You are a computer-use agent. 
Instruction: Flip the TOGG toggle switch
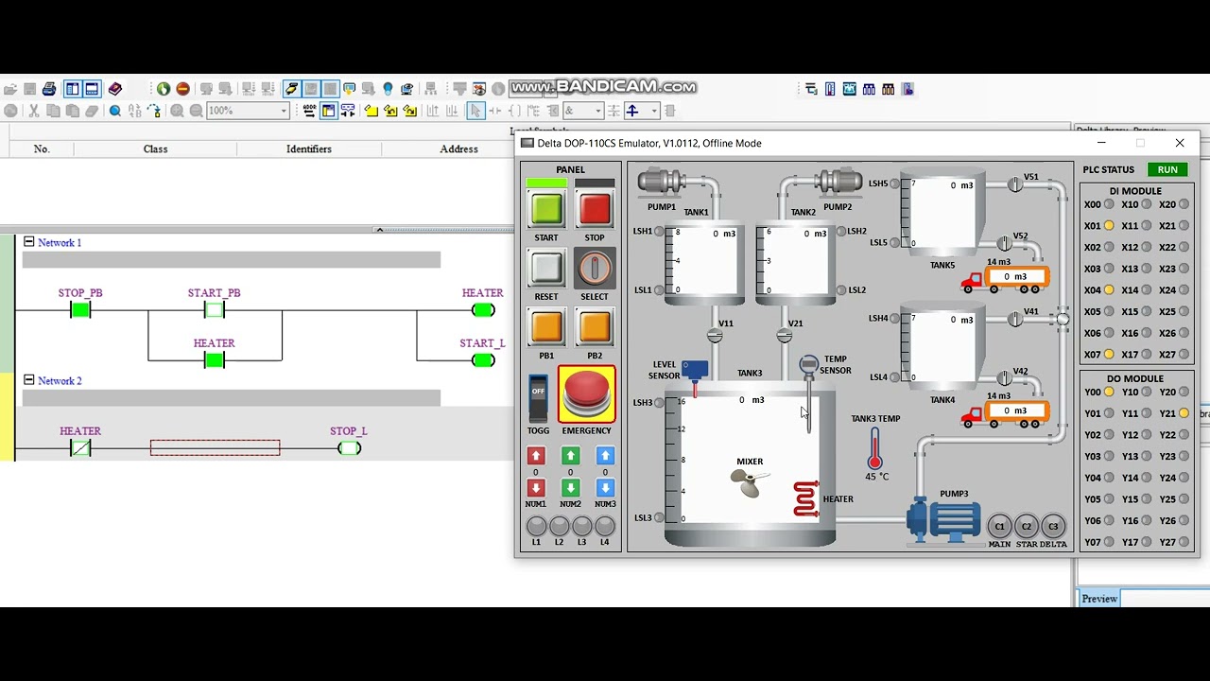538,397
